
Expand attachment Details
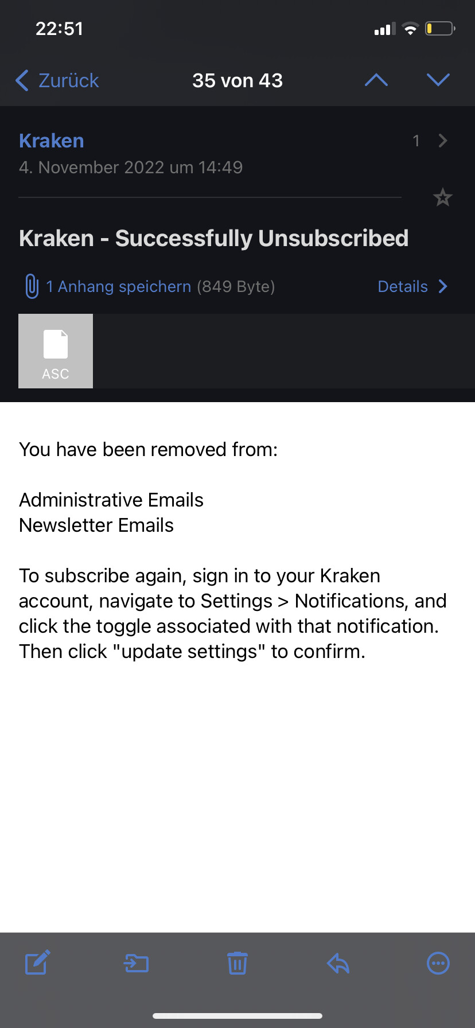(412, 286)
